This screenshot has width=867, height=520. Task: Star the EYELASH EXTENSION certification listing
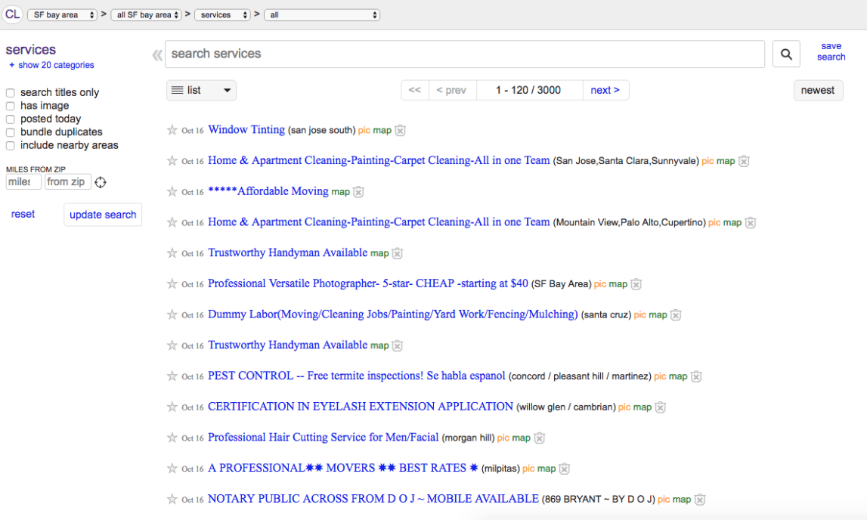point(172,407)
